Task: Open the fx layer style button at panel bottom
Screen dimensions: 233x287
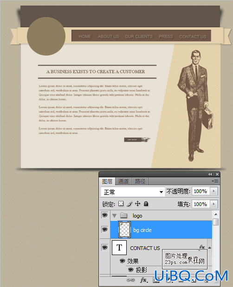Action: click(x=143, y=280)
